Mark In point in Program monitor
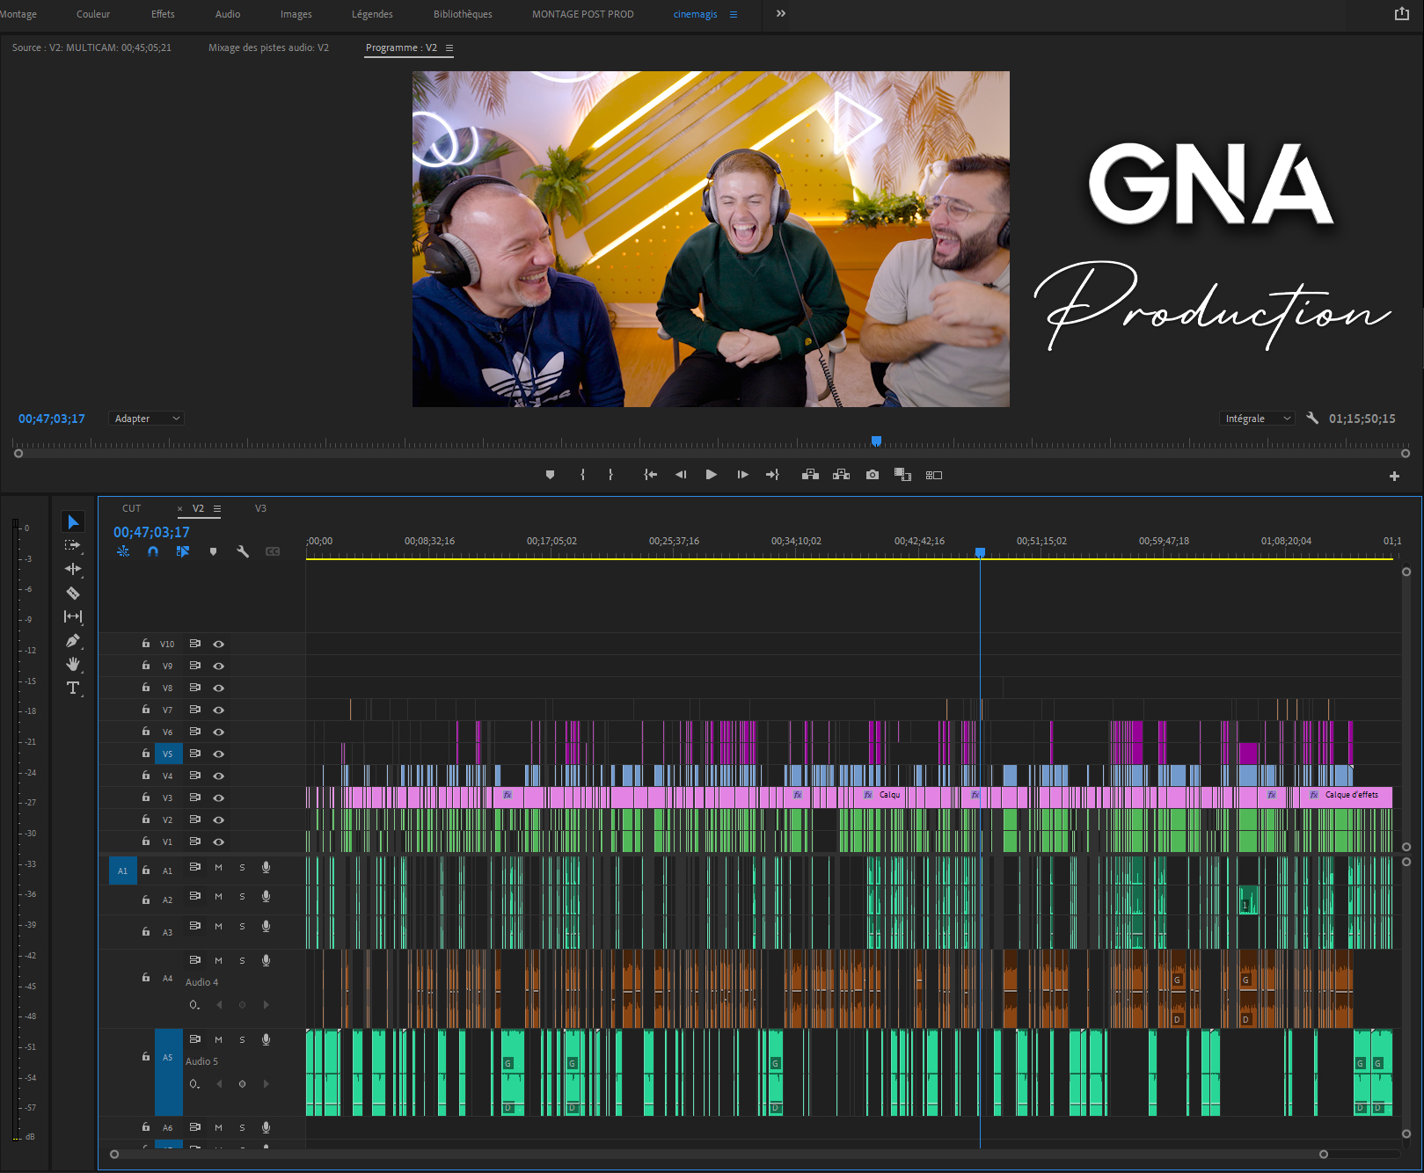Viewport: 1424px width, 1173px height. click(582, 475)
